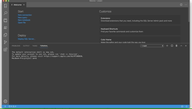This screenshot has height=109, width=192.
Task: Select the TERMINAL panel tab
Action: pos(44,46)
